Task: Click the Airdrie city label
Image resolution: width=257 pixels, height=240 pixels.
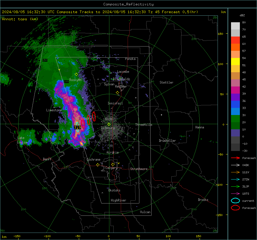Action: (113, 152)
